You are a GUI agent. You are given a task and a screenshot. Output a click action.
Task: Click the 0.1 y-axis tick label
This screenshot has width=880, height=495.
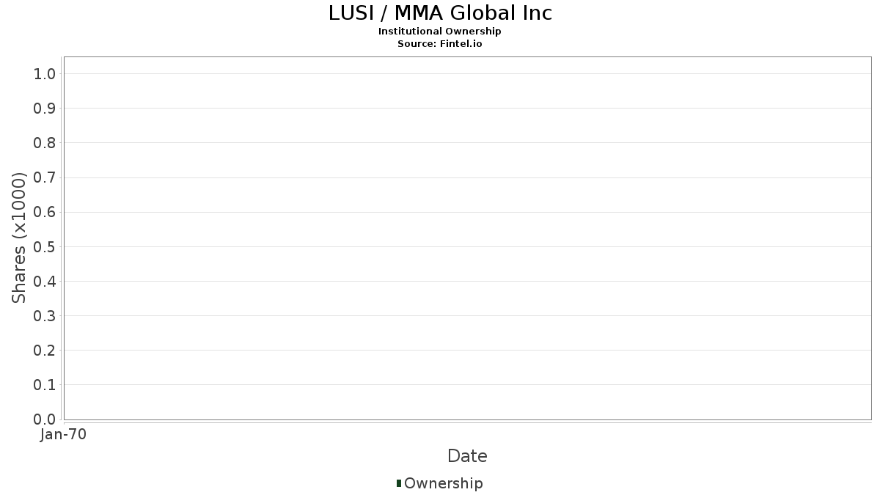pyautogui.click(x=45, y=385)
